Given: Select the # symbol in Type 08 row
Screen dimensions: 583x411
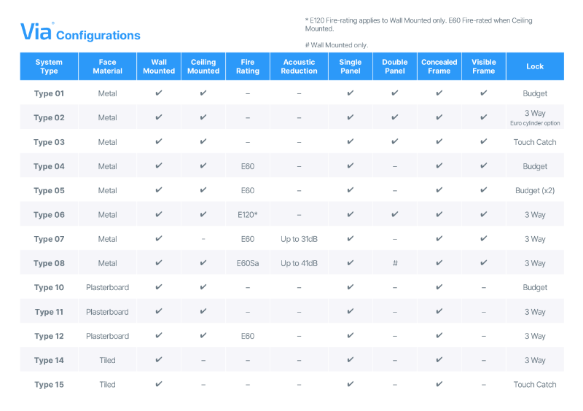Looking at the screenshot, I should 395,263.
